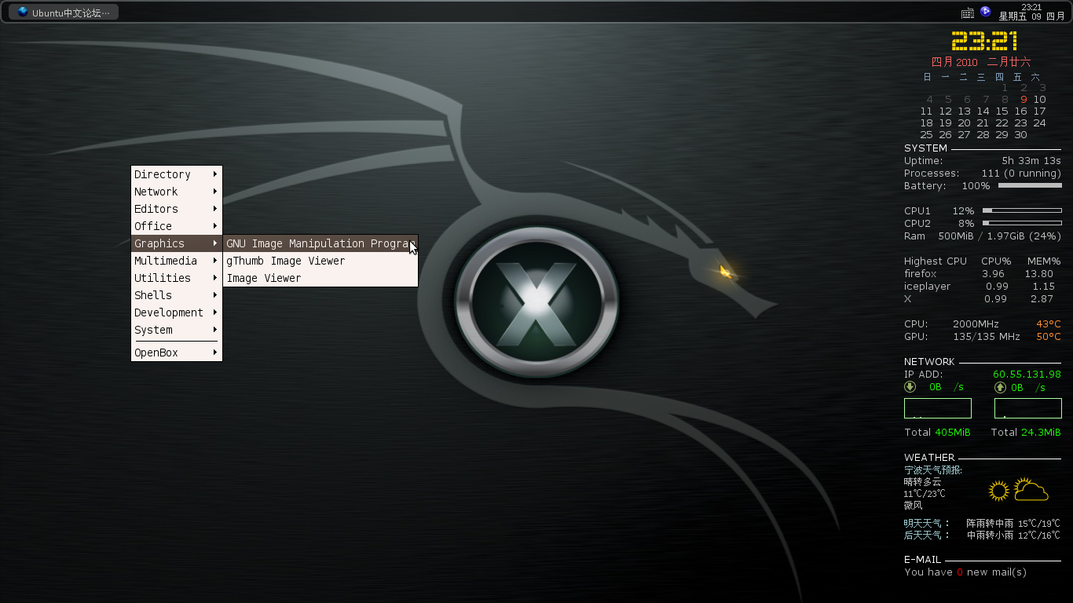Click the IP address 60.55.131.98
1073x603 pixels.
click(x=1027, y=375)
